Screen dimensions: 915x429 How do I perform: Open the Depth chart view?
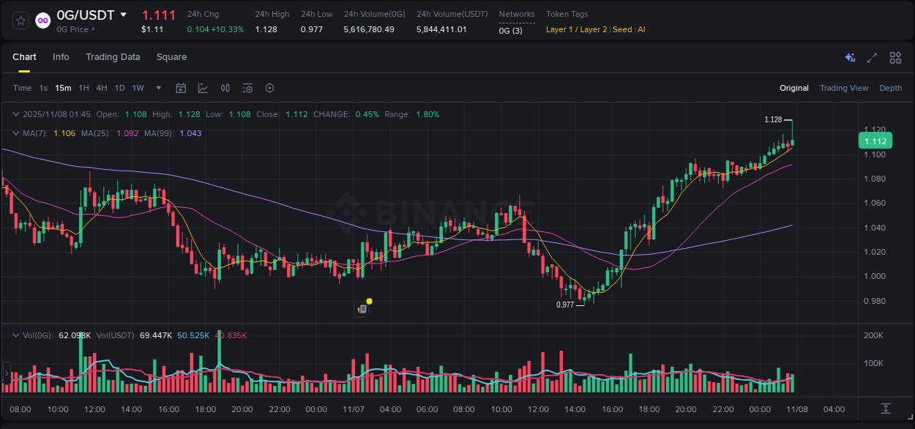pyautogui.click(x=890, y=88)
